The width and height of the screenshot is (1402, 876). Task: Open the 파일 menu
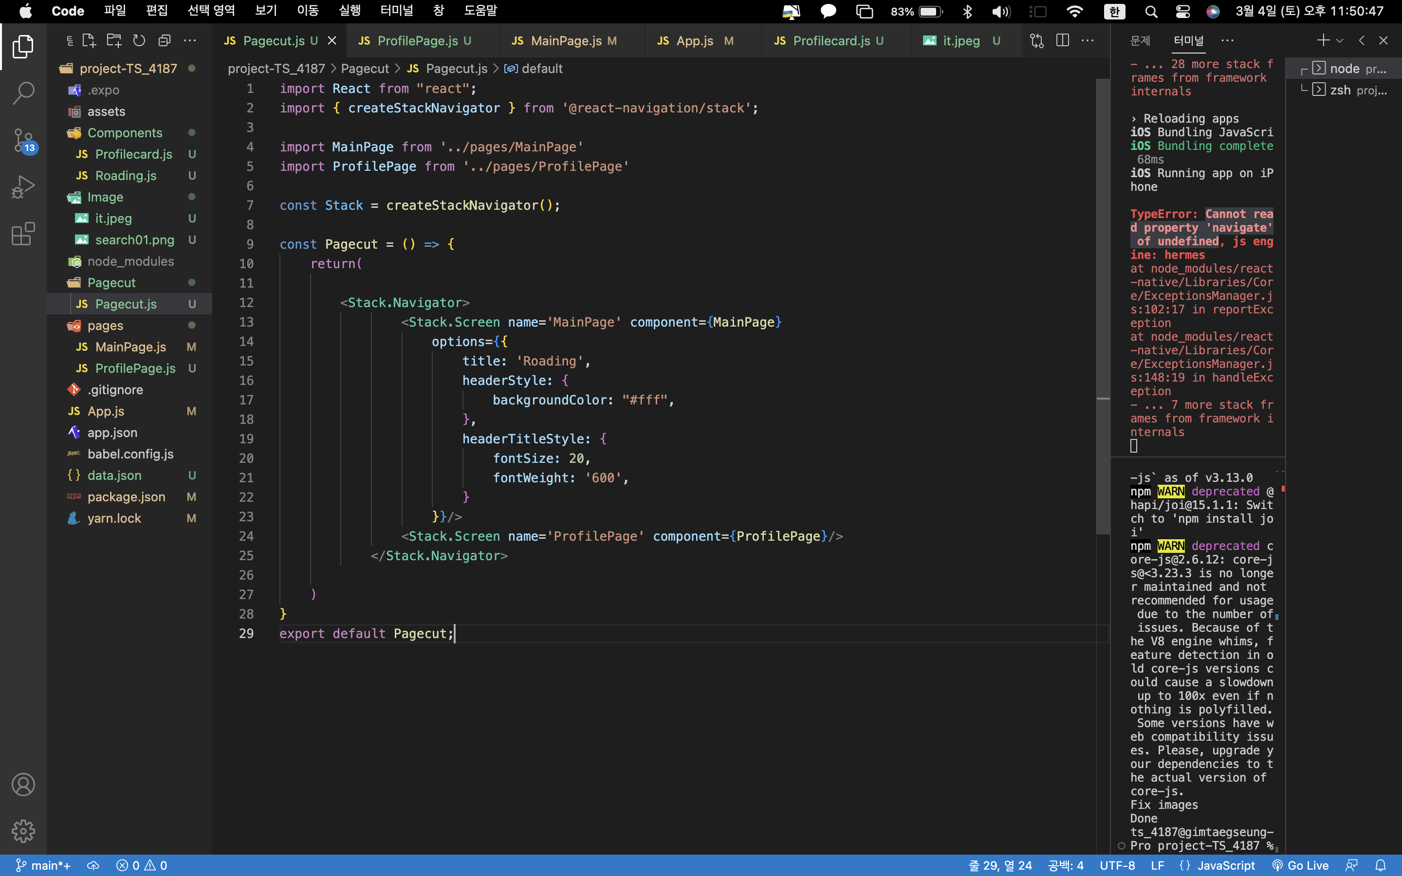[115, 11]
